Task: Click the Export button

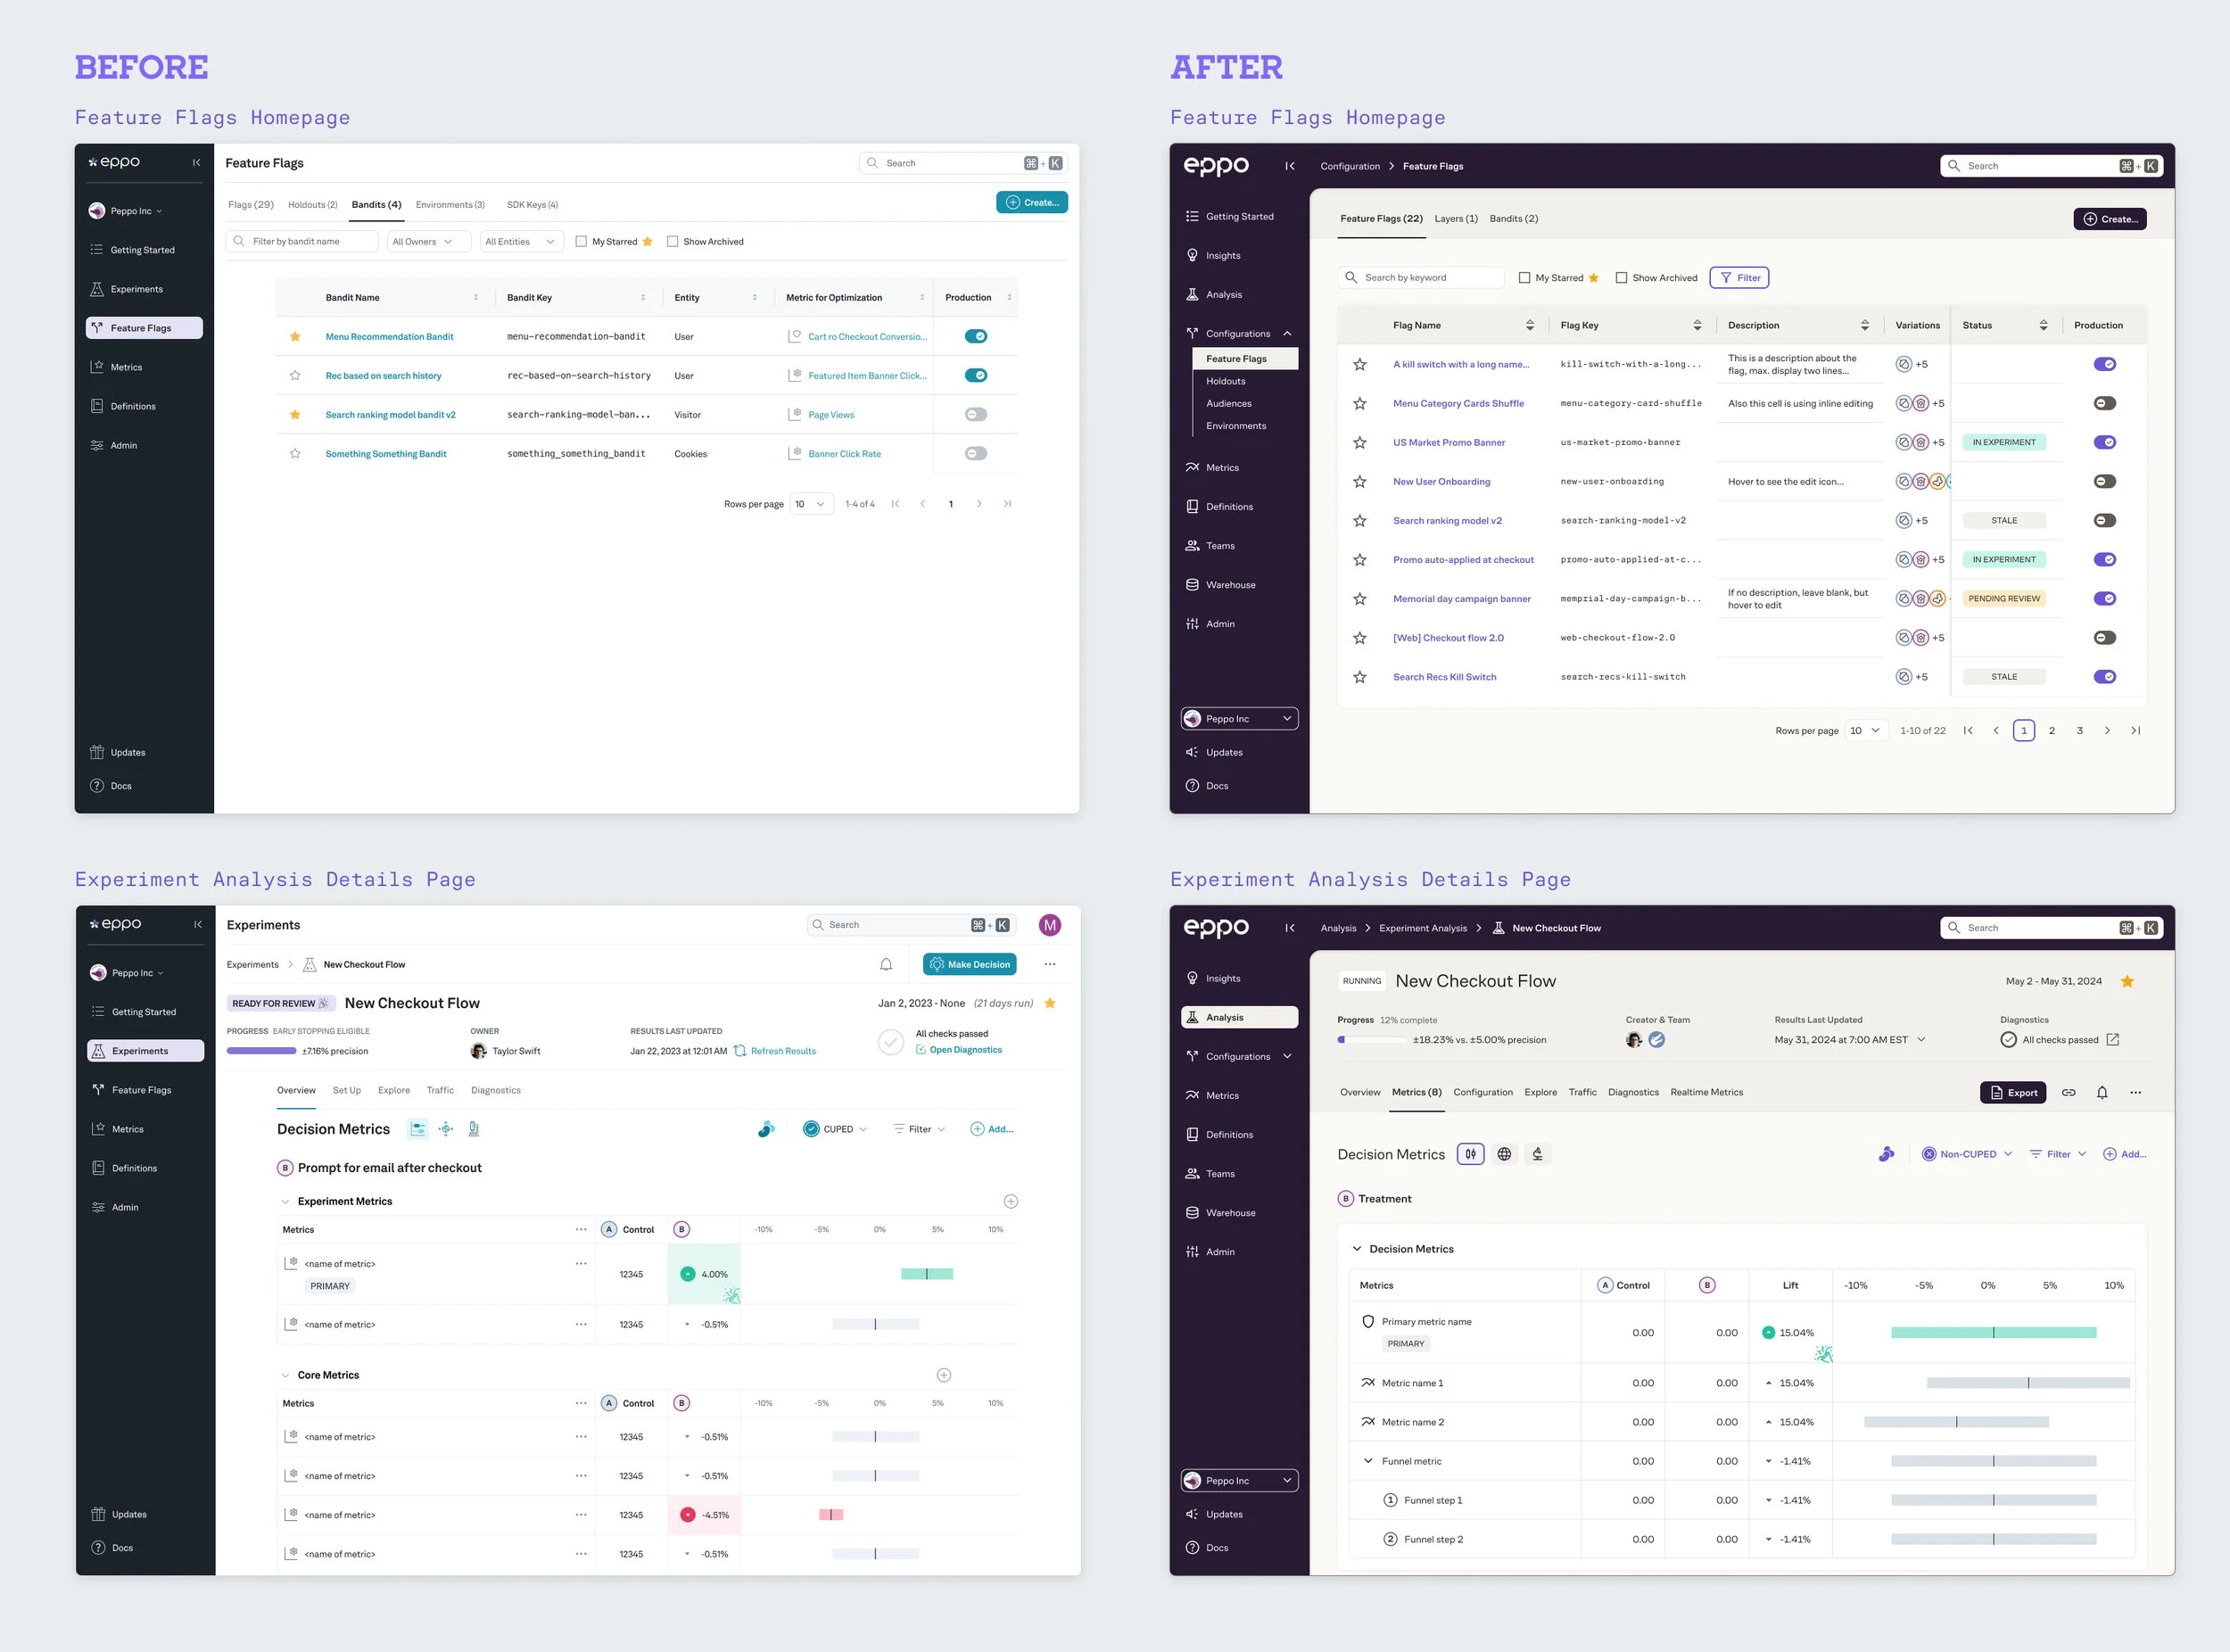Action: coord(2012,1093)
